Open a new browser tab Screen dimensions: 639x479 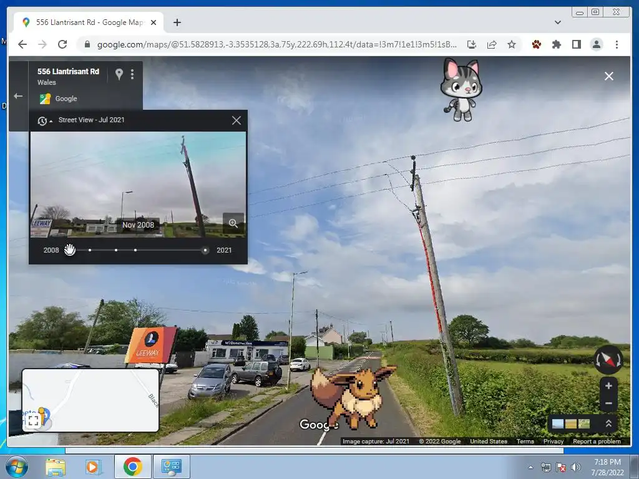(177, 22)
